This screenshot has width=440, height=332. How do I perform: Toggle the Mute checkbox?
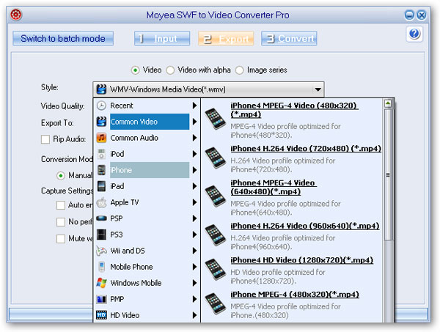click(61, 239)
